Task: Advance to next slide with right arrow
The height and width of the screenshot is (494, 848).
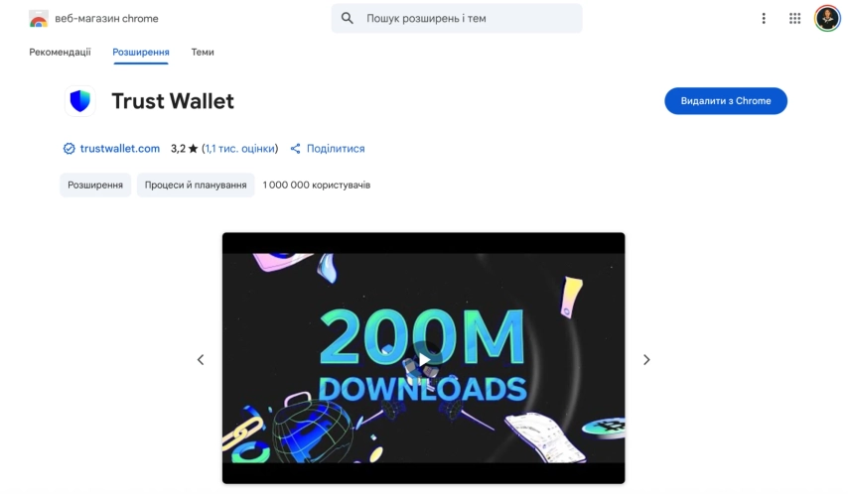Action: [x=646, y=359]
